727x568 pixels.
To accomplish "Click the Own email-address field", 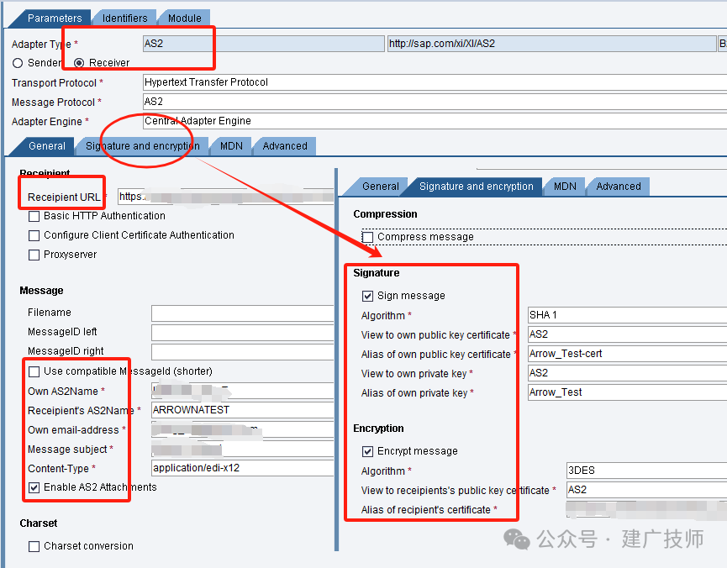I will click(243, 430).
